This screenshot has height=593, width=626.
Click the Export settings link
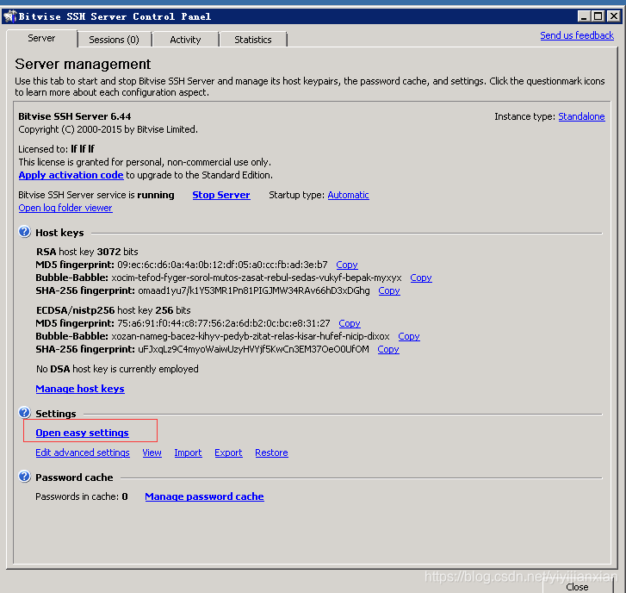coord(228,453)
